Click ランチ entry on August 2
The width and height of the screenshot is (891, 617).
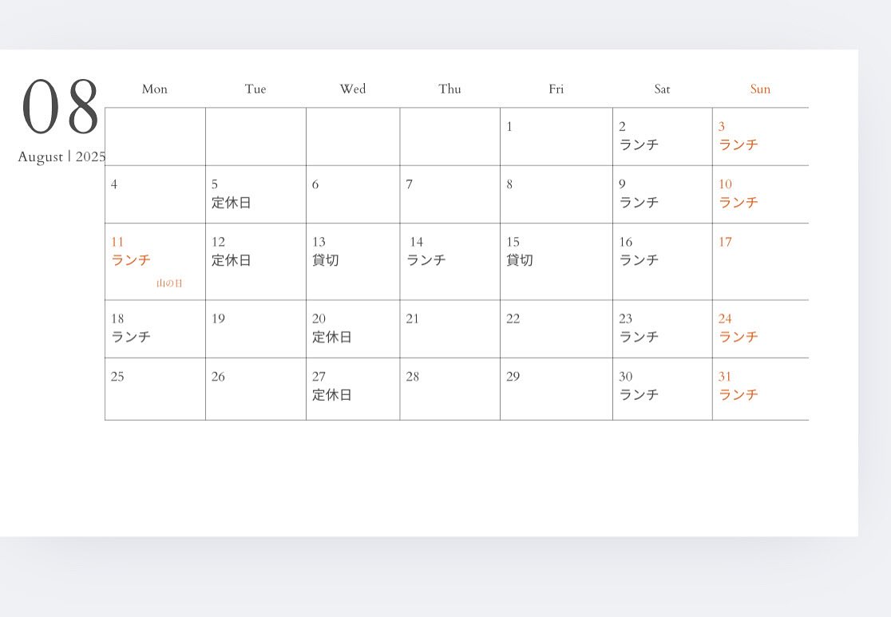[639, 144]
